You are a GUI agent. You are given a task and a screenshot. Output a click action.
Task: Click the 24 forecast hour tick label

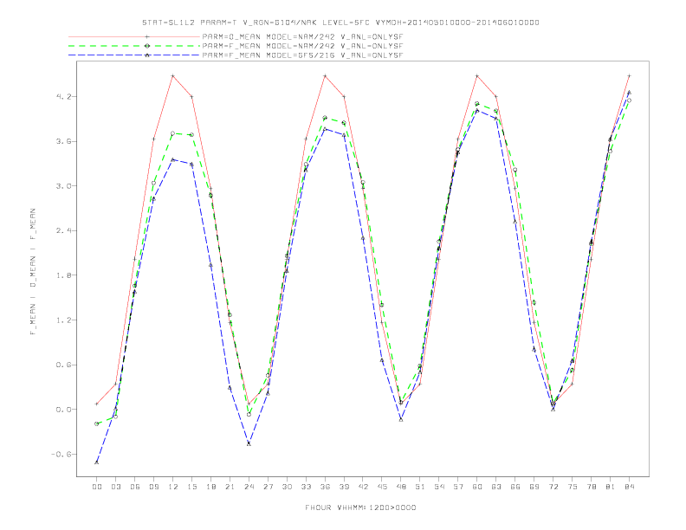249,487
